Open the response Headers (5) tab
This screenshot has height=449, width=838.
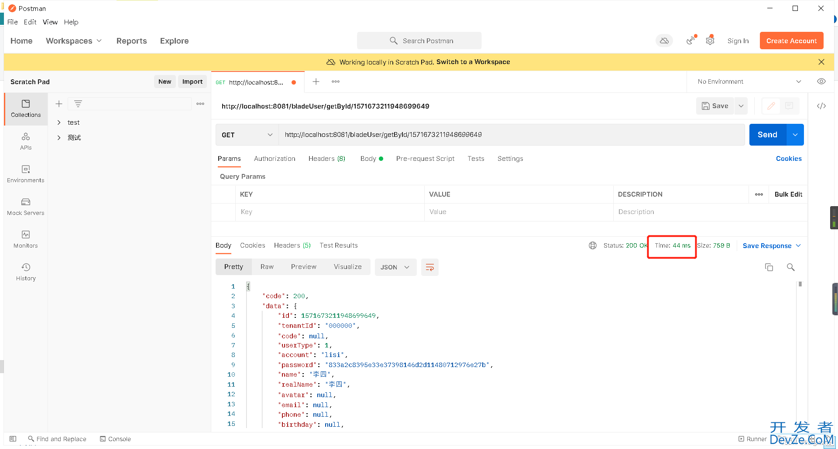(x=292, y=245)
